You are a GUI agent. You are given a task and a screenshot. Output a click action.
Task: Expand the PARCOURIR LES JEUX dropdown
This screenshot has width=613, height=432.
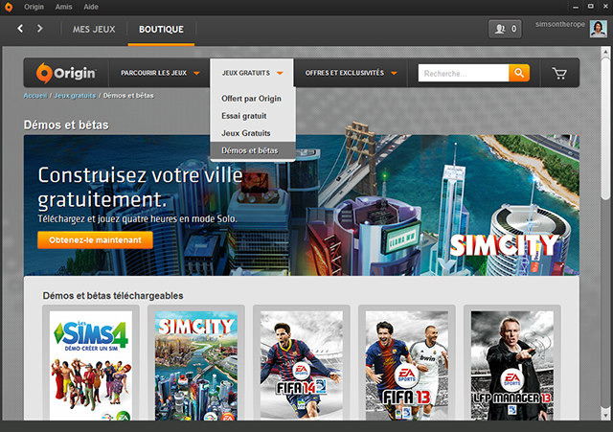(x=160, y=73)
